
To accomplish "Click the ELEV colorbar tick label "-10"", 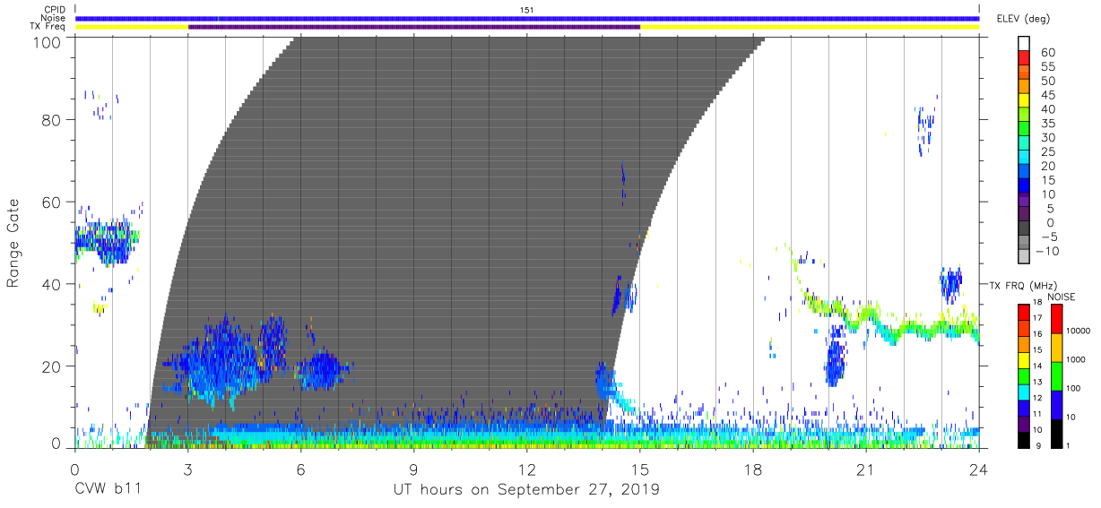I will pyautogui.click(x=1047, y=251).
